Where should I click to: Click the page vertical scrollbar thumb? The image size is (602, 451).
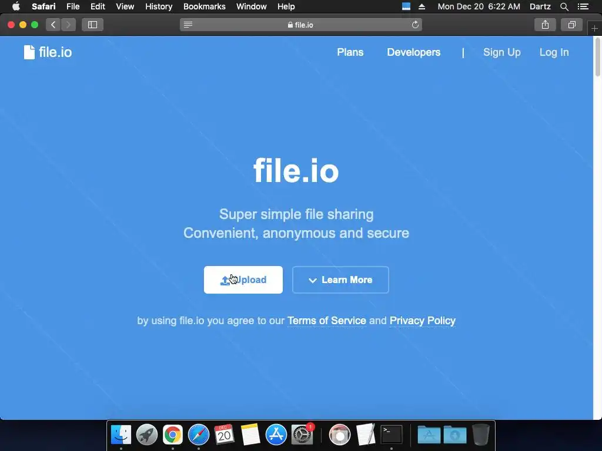597,58
